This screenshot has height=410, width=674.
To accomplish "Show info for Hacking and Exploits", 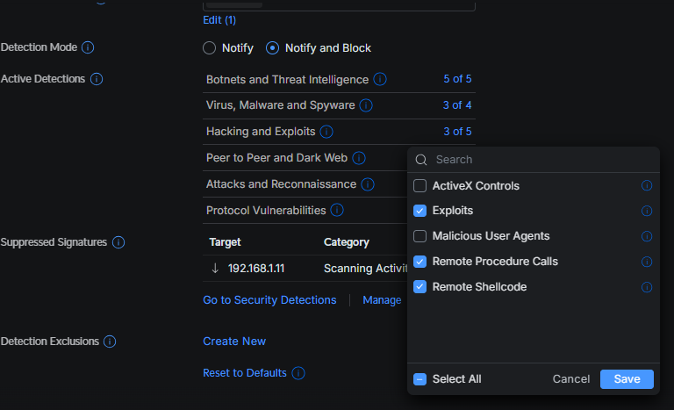I will pyautogui.click(x=326, y=132).
